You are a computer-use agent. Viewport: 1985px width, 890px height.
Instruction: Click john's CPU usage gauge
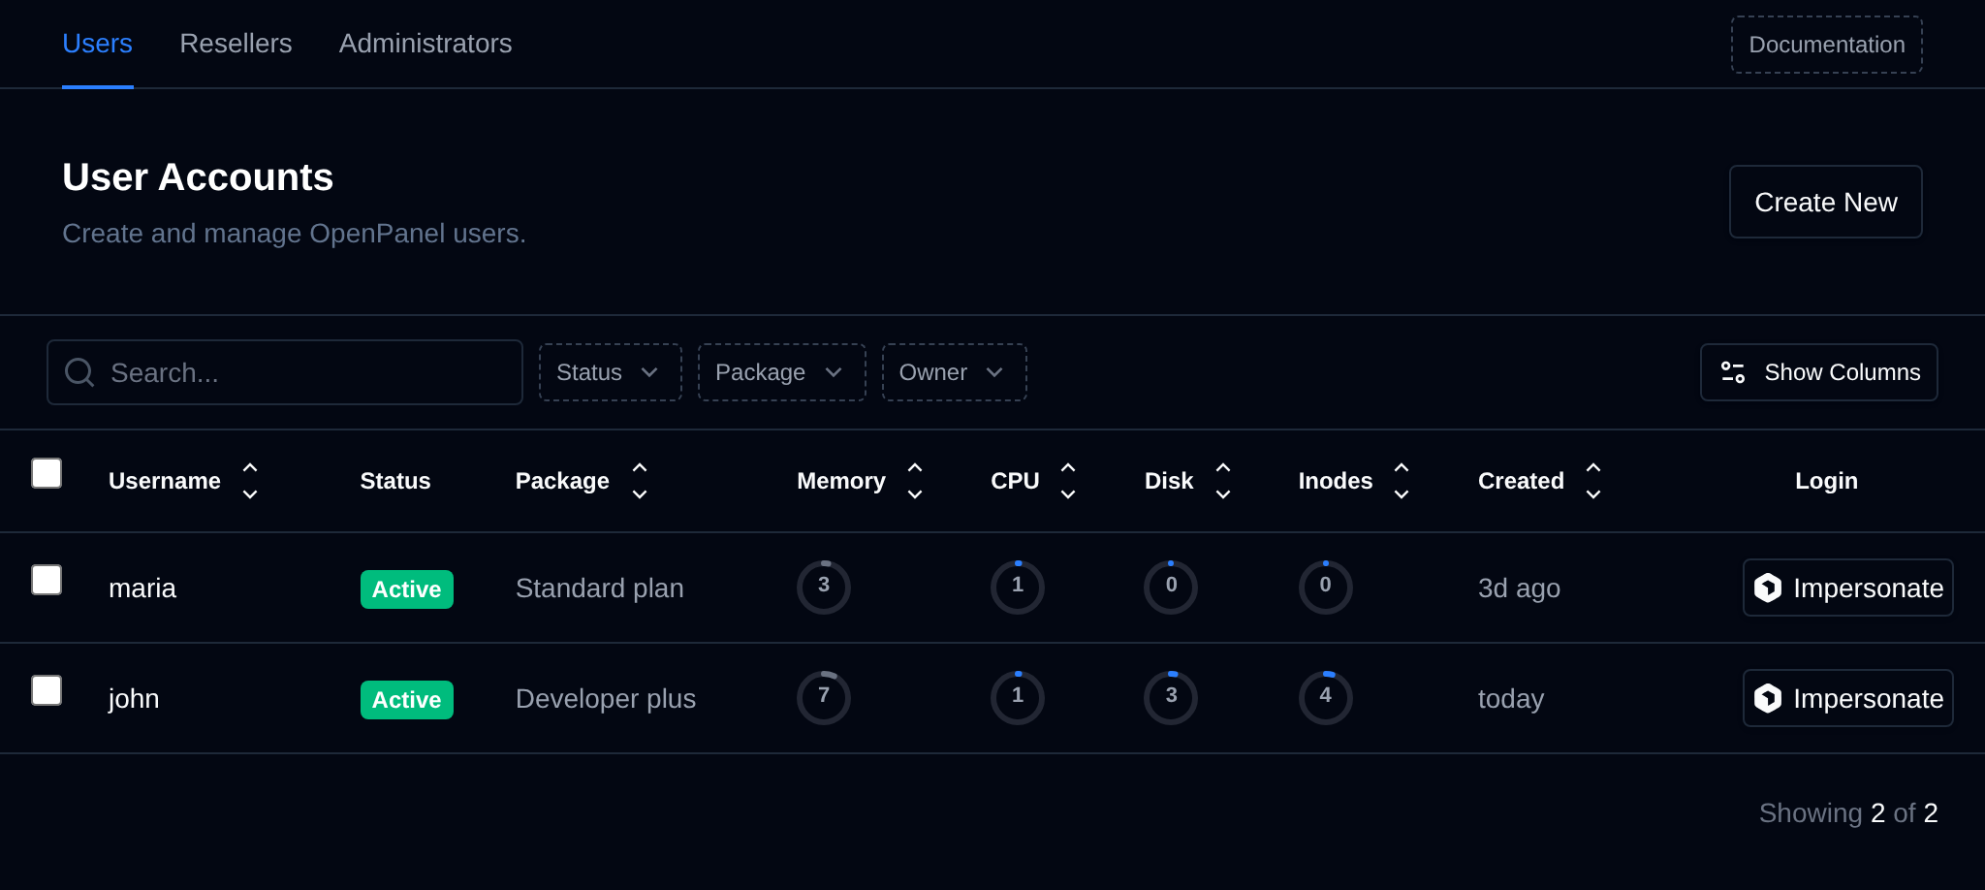click(x=1018, y=697)
